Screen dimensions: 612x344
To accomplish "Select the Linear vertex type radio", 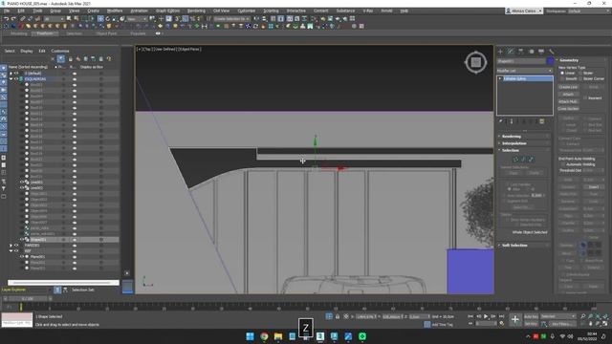I will coord(562,73).
